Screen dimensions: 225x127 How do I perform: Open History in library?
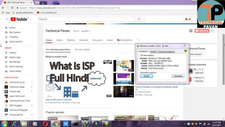[x=13, y=53]
